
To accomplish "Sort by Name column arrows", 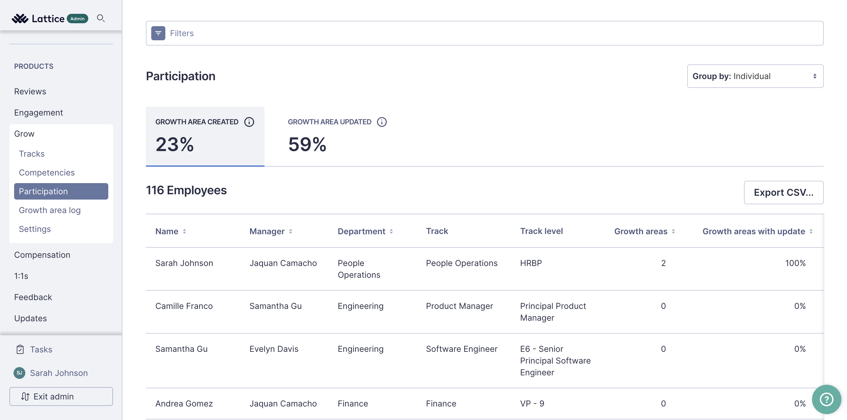I will click(x=184, y=231).
